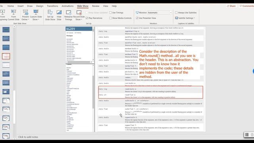This screenshot has width=254, height=143.
Task: Click the Comments icon button
Action: [x=246, y=6]
